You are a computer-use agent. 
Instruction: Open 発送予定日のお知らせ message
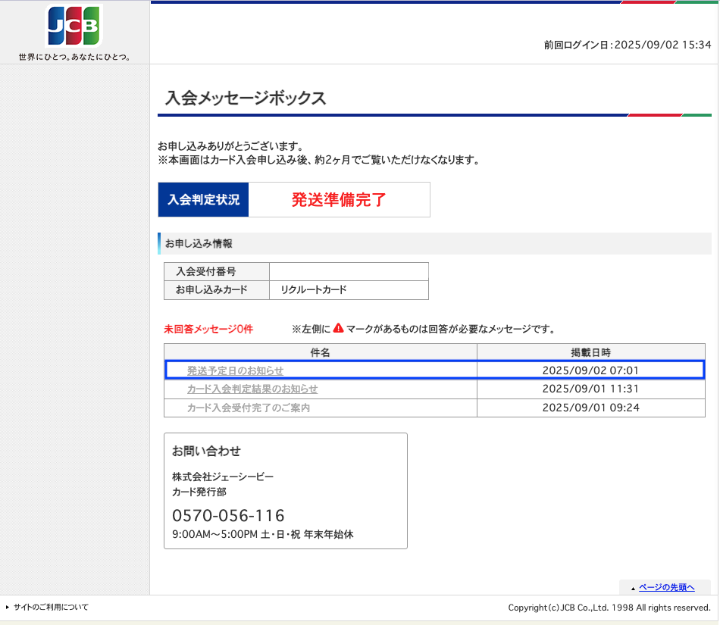[x=235, y=370]
